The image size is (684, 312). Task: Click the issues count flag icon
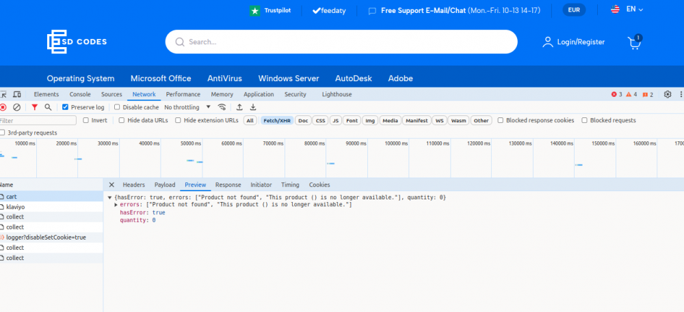(645, 94)
